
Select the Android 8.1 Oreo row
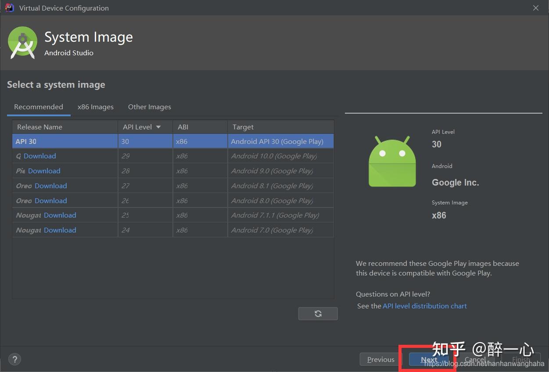pos(272,185)
